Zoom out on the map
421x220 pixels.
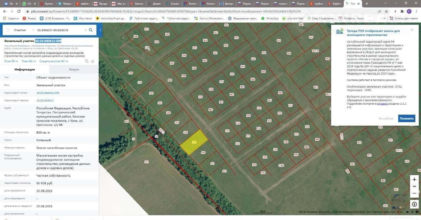(x=414, y=193)
